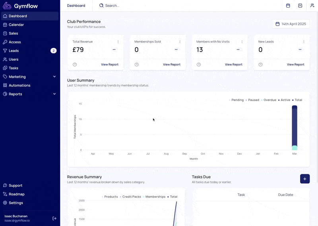Click the add user icon in header
The width and height of the screenshot is (318, 226).
pyautogui.click(x=312, y=6)
